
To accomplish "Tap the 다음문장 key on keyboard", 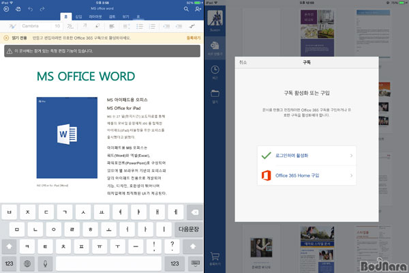I will 189,229.
